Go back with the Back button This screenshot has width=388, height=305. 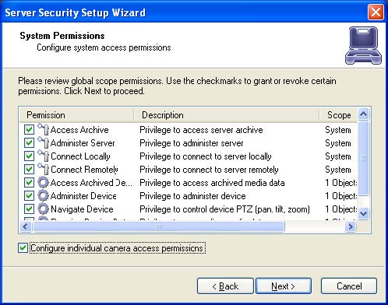click(225, 286)
